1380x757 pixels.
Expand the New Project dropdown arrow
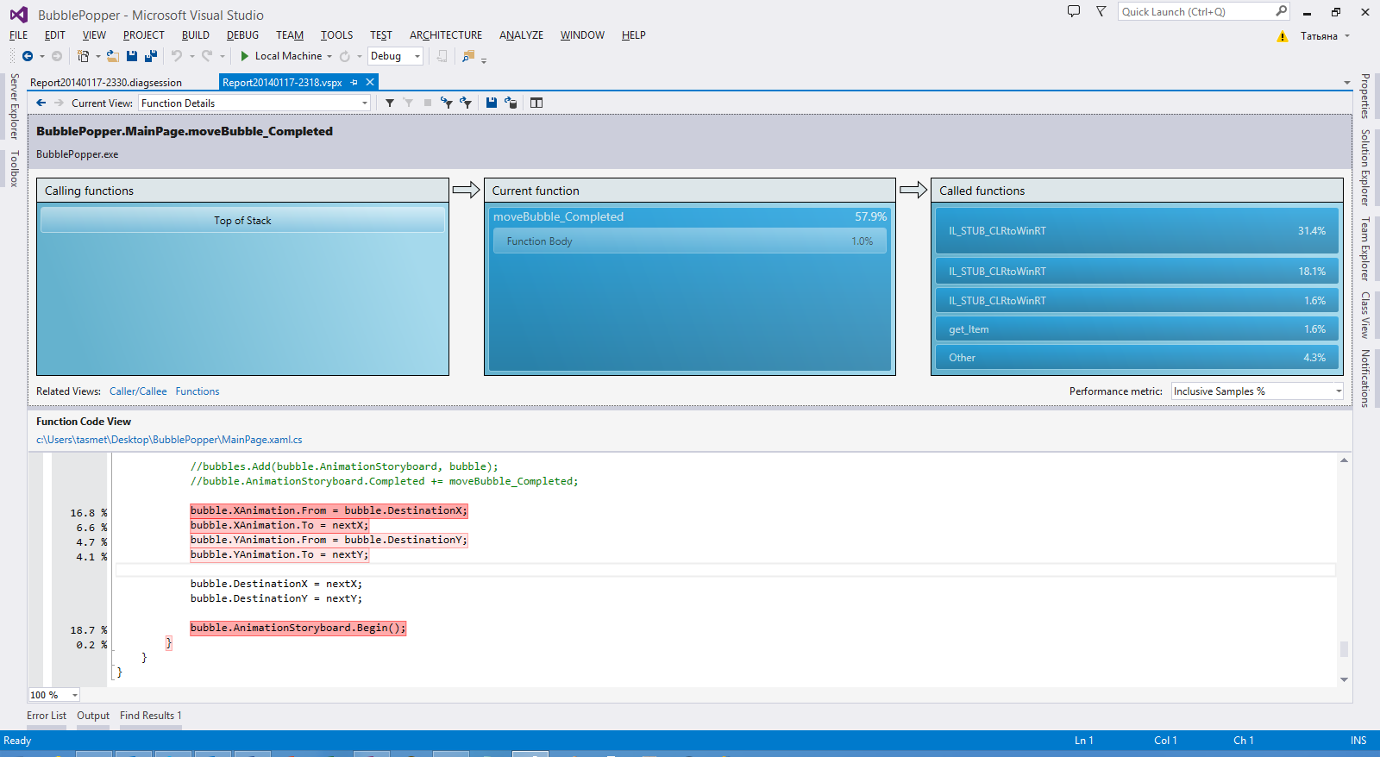(x=97, y=57)
